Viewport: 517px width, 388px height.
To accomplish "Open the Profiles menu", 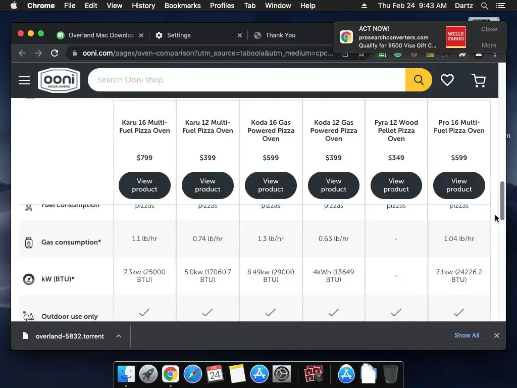I will point(222,6).
